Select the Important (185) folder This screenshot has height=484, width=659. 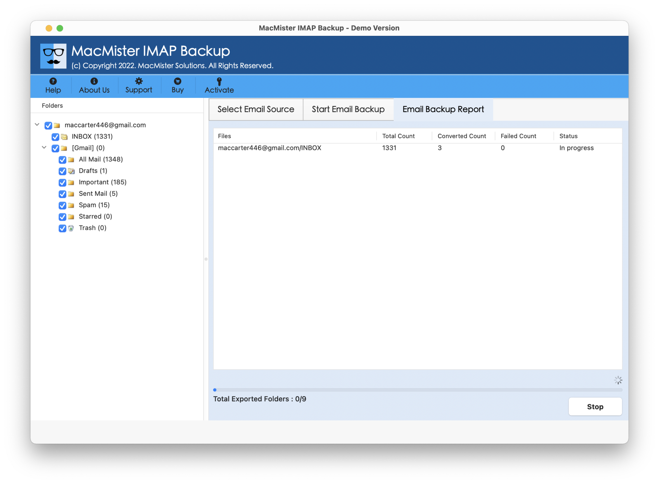[102, 182]
